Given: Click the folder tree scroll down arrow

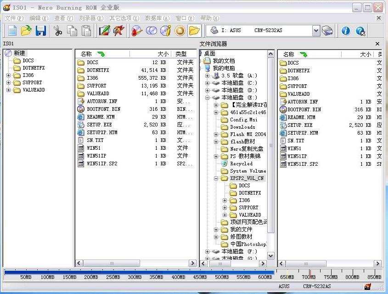Looking at the screenshot, I should 271,256.
